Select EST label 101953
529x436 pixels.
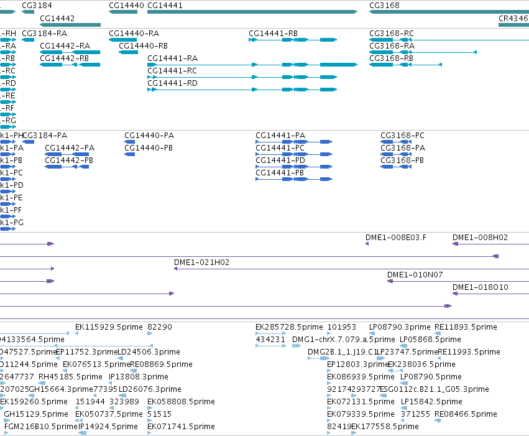342,327
